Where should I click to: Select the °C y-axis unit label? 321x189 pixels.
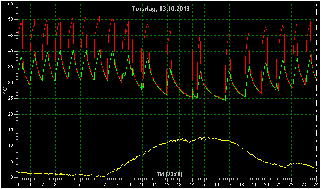coord(5,91)
